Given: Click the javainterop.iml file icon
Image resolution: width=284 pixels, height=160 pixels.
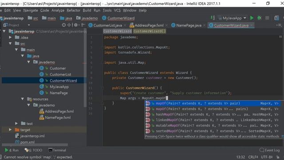Looking at the screenshot, I should click(x=17, y=136).
